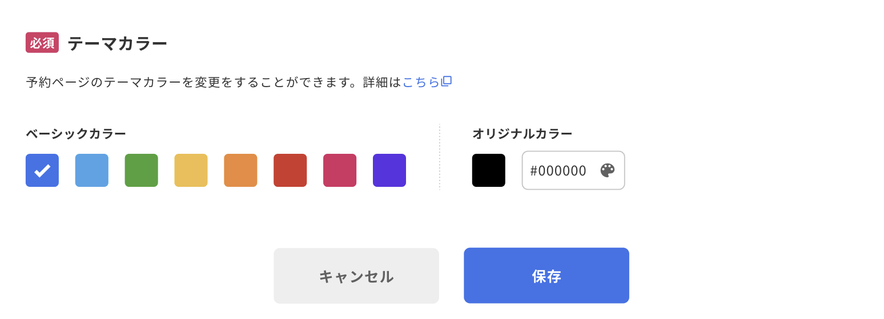Click the 必須 required badge
The image size is (884, 319).
(42, 43)
